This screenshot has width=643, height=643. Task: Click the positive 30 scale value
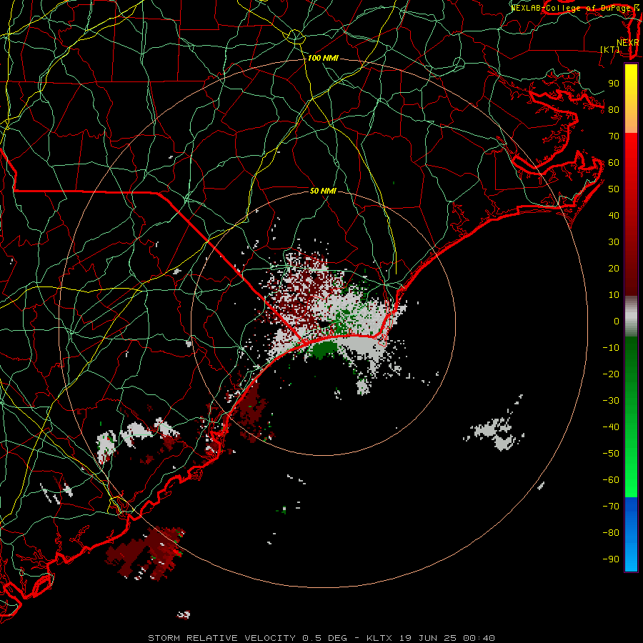pyautogui.click(x=614, y=242)
